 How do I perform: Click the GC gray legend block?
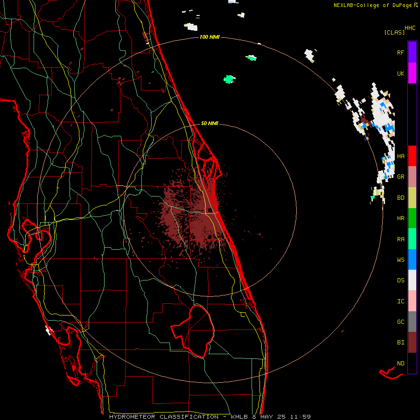[x=412, y=322]
